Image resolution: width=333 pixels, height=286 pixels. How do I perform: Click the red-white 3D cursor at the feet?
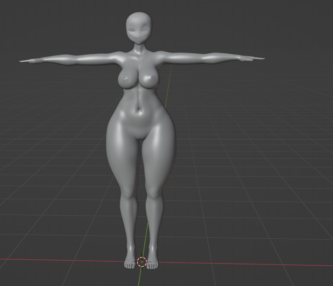click(142, 262)
